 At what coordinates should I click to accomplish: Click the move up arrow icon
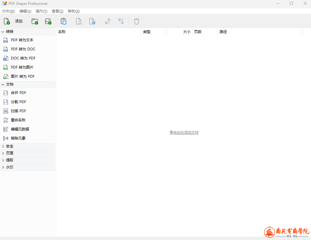tap(108, 21)
